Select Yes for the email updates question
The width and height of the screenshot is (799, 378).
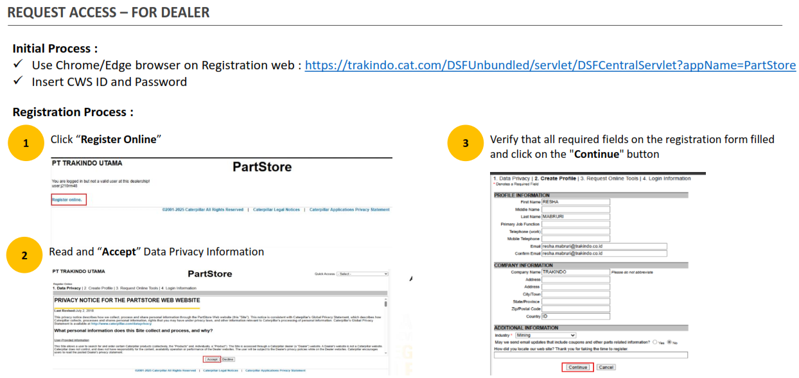pos(654,342)
